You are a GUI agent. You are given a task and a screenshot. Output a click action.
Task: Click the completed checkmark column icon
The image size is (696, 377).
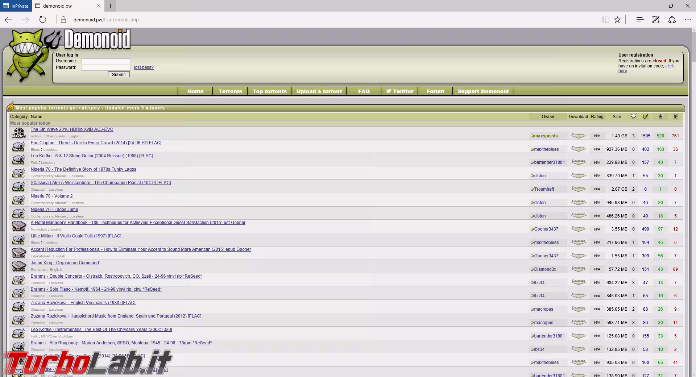pos(646,116)
